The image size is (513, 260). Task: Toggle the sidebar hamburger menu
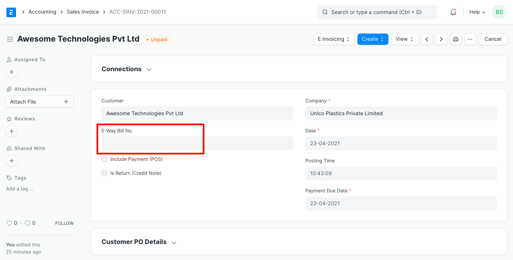pyautogui.click(x=10, y=39)
